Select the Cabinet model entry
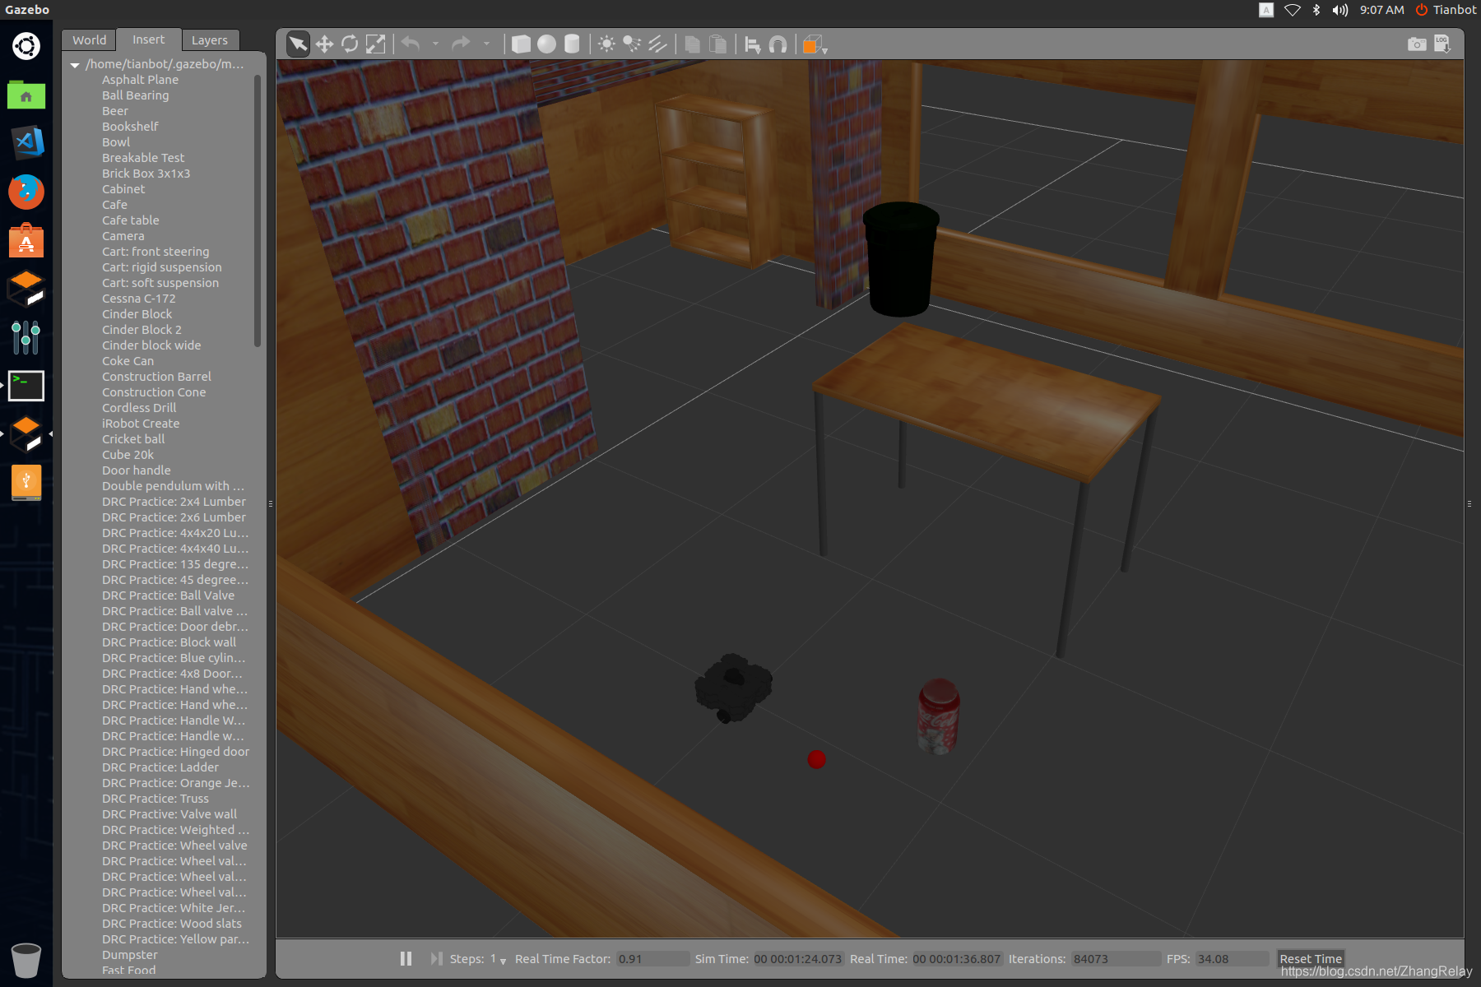Viewport: 1481px width, 987px height. [x=123, y=189]
